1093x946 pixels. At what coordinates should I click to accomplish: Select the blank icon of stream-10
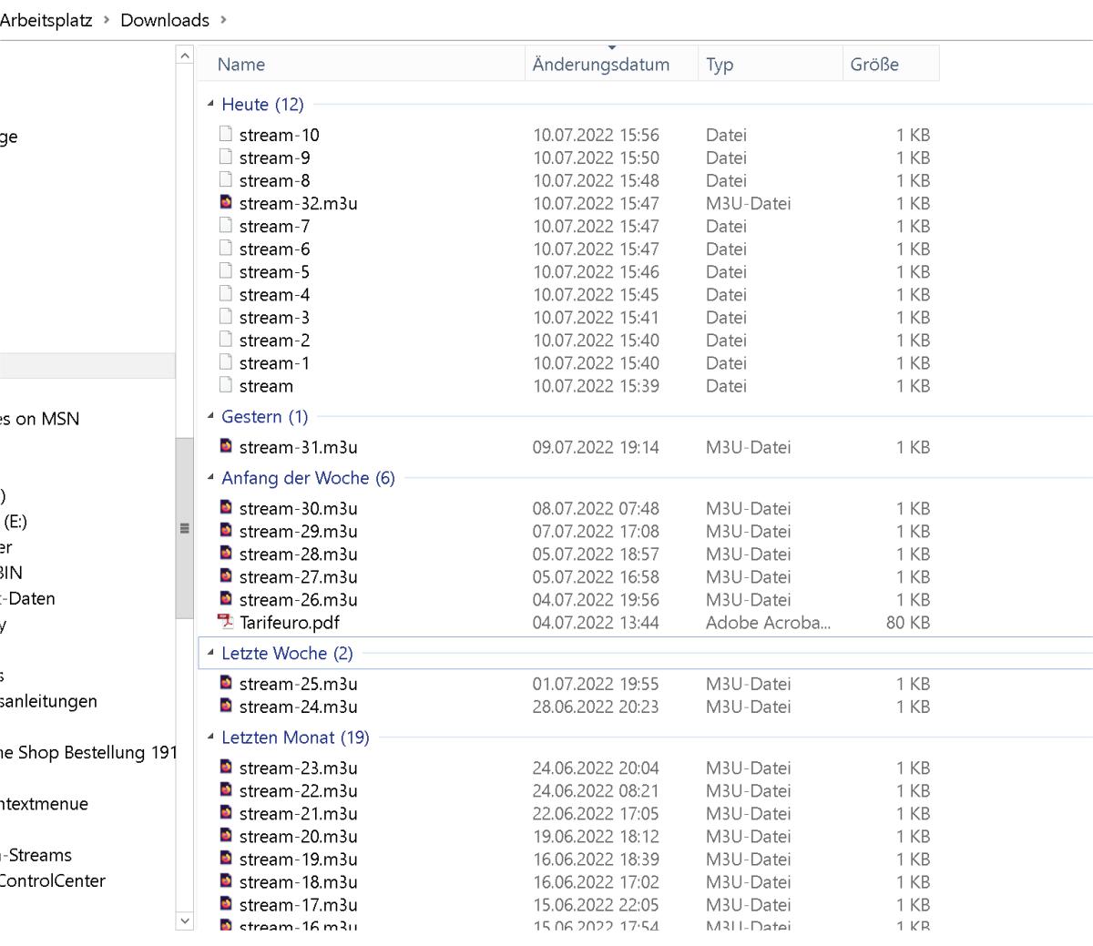[x=226, y=134]
